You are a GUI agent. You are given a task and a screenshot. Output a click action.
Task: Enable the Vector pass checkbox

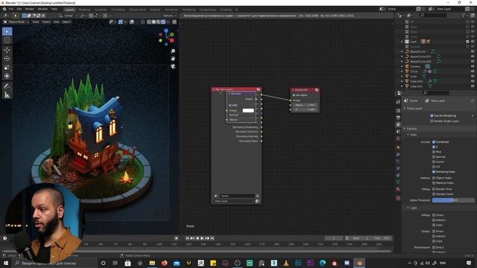click(434, 162)
